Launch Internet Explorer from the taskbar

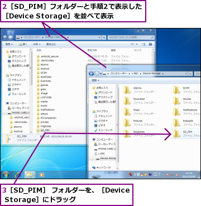tap(18, 175)
